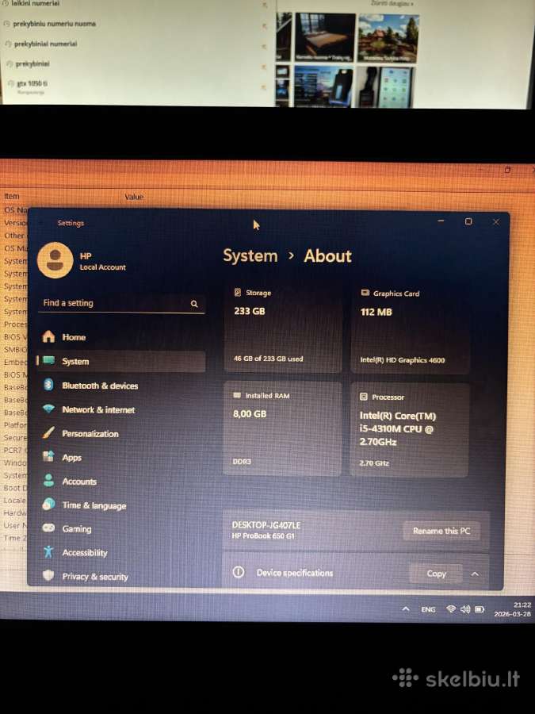The image size is (535, 714).
Task: Click HP ProBook 650 G1 model text
Action: (263, 536)
